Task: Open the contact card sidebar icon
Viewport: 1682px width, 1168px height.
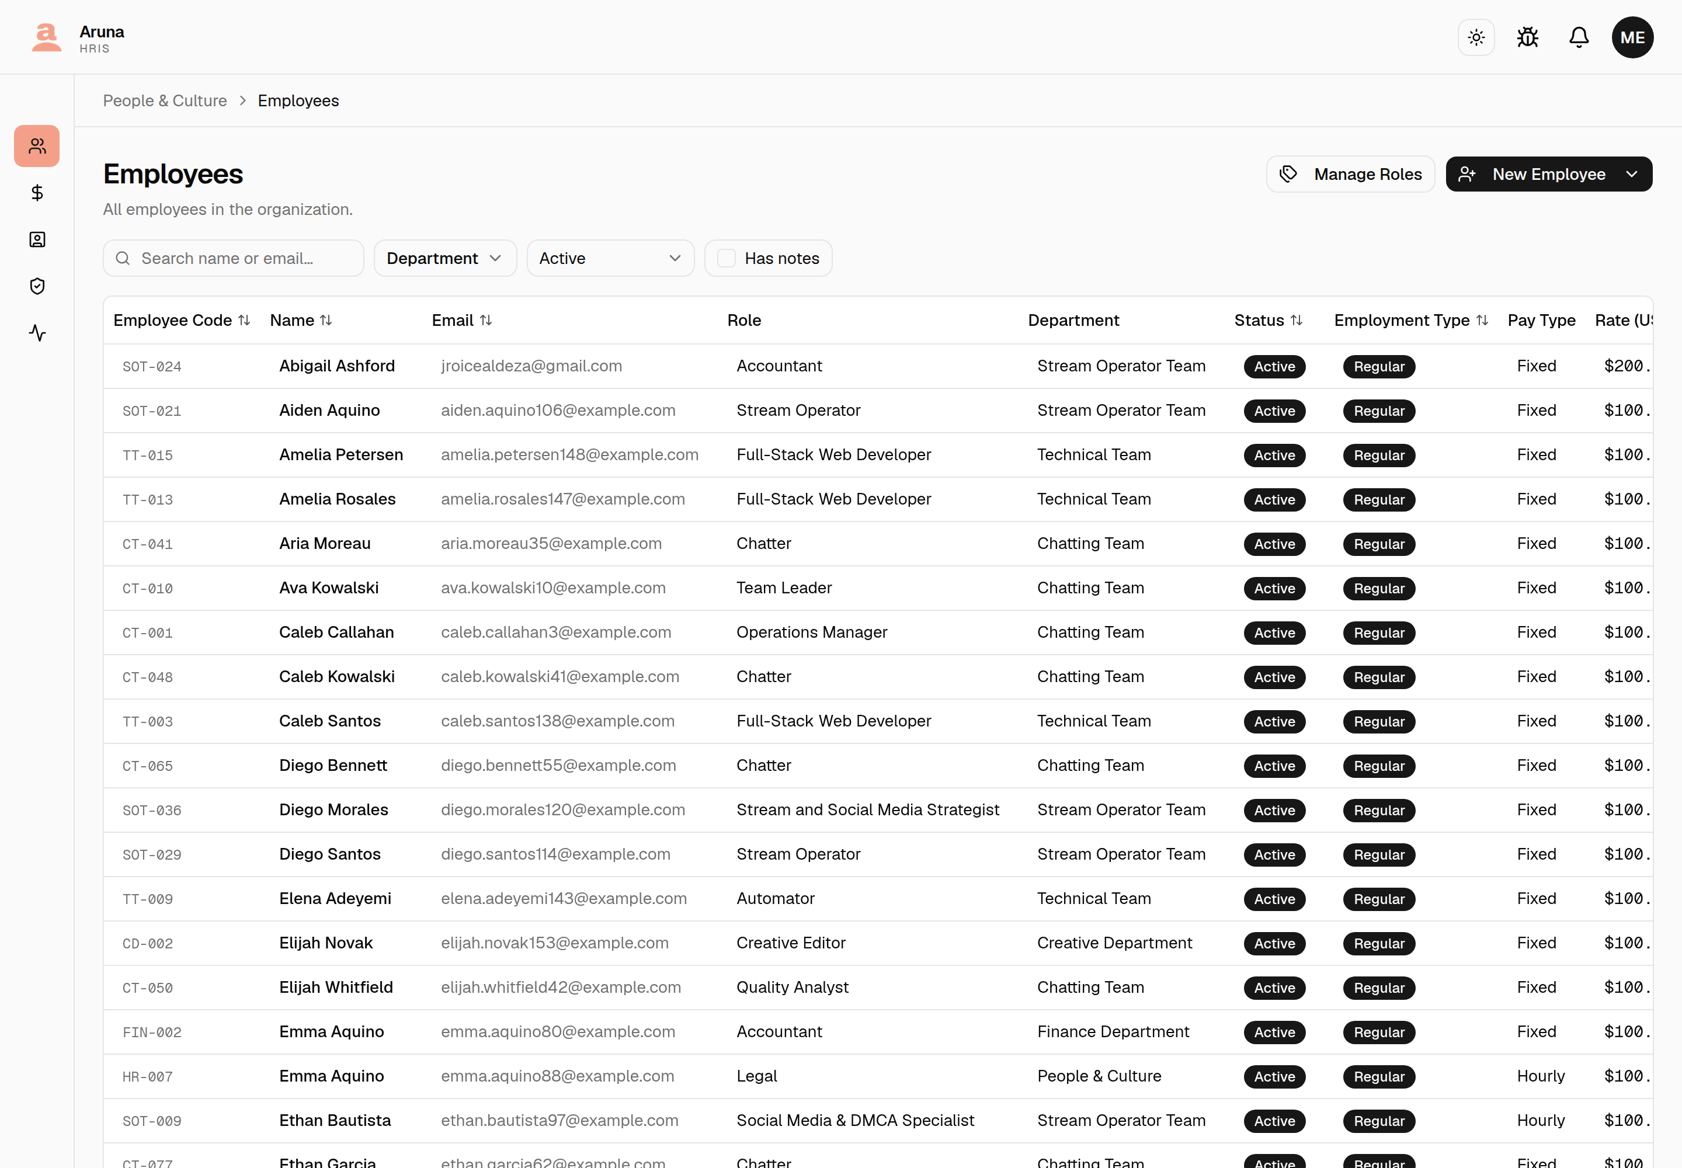Action: [37, 239]
